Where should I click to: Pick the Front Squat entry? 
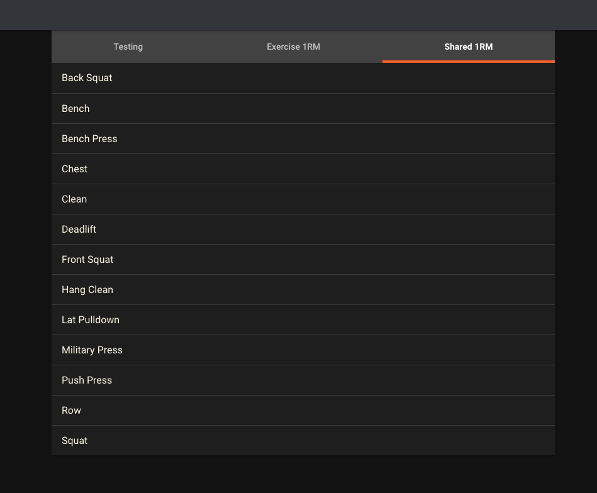tap(303, 260)
